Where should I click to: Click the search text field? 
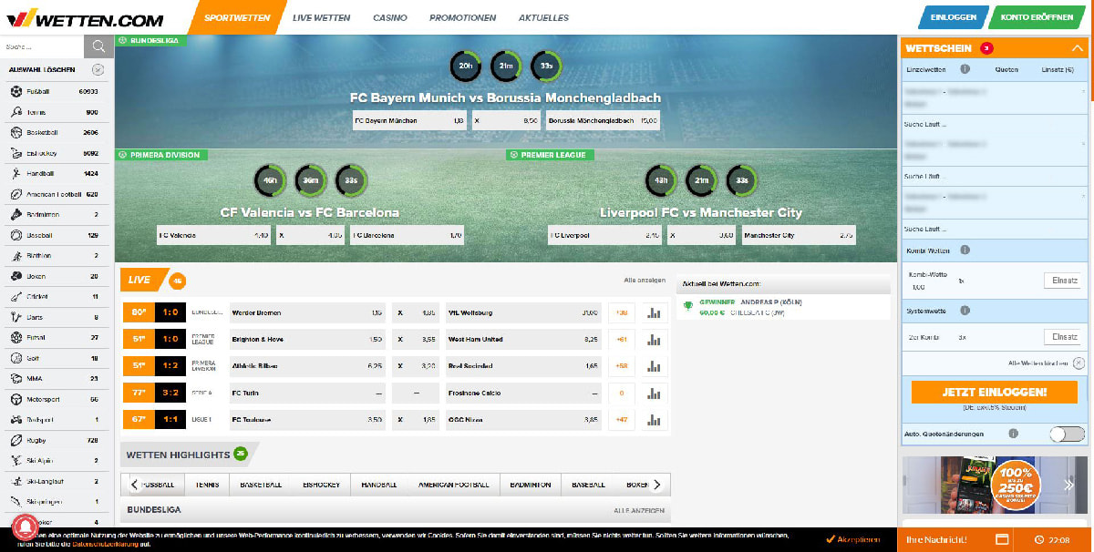click(42, 46)
